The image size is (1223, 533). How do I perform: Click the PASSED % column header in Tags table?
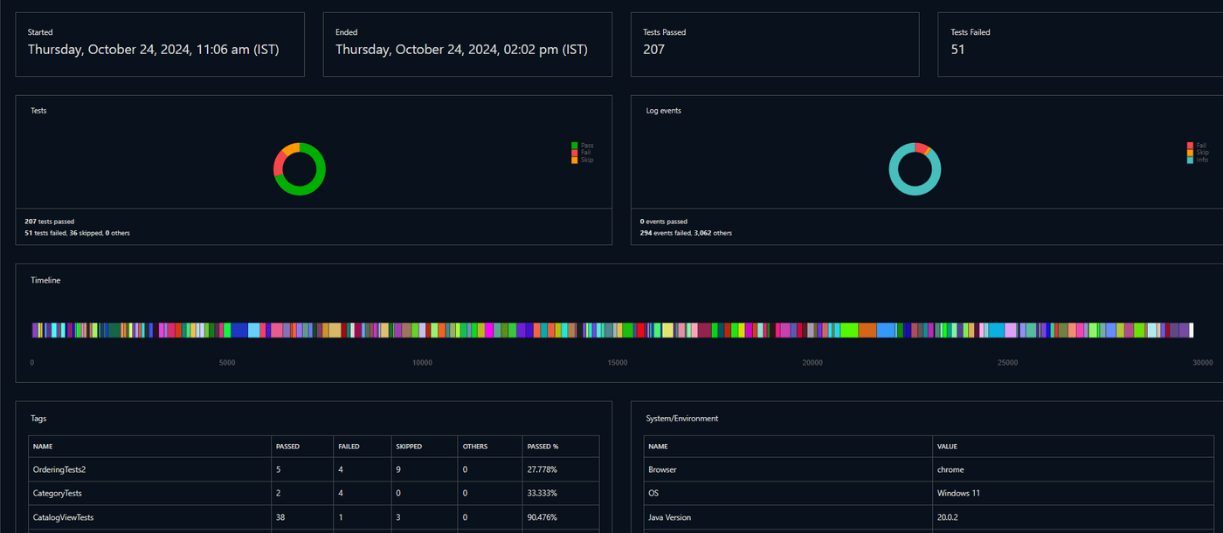pyautogui.click(x=542, y=447)
